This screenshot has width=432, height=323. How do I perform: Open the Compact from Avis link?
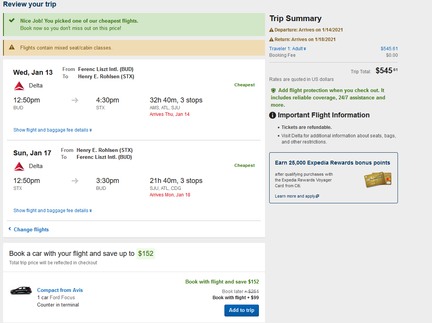click(x=60, y=290)
